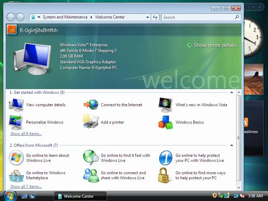
Task: Click 'Go online to learn about Windows Live' text
Action: [48, 158]
